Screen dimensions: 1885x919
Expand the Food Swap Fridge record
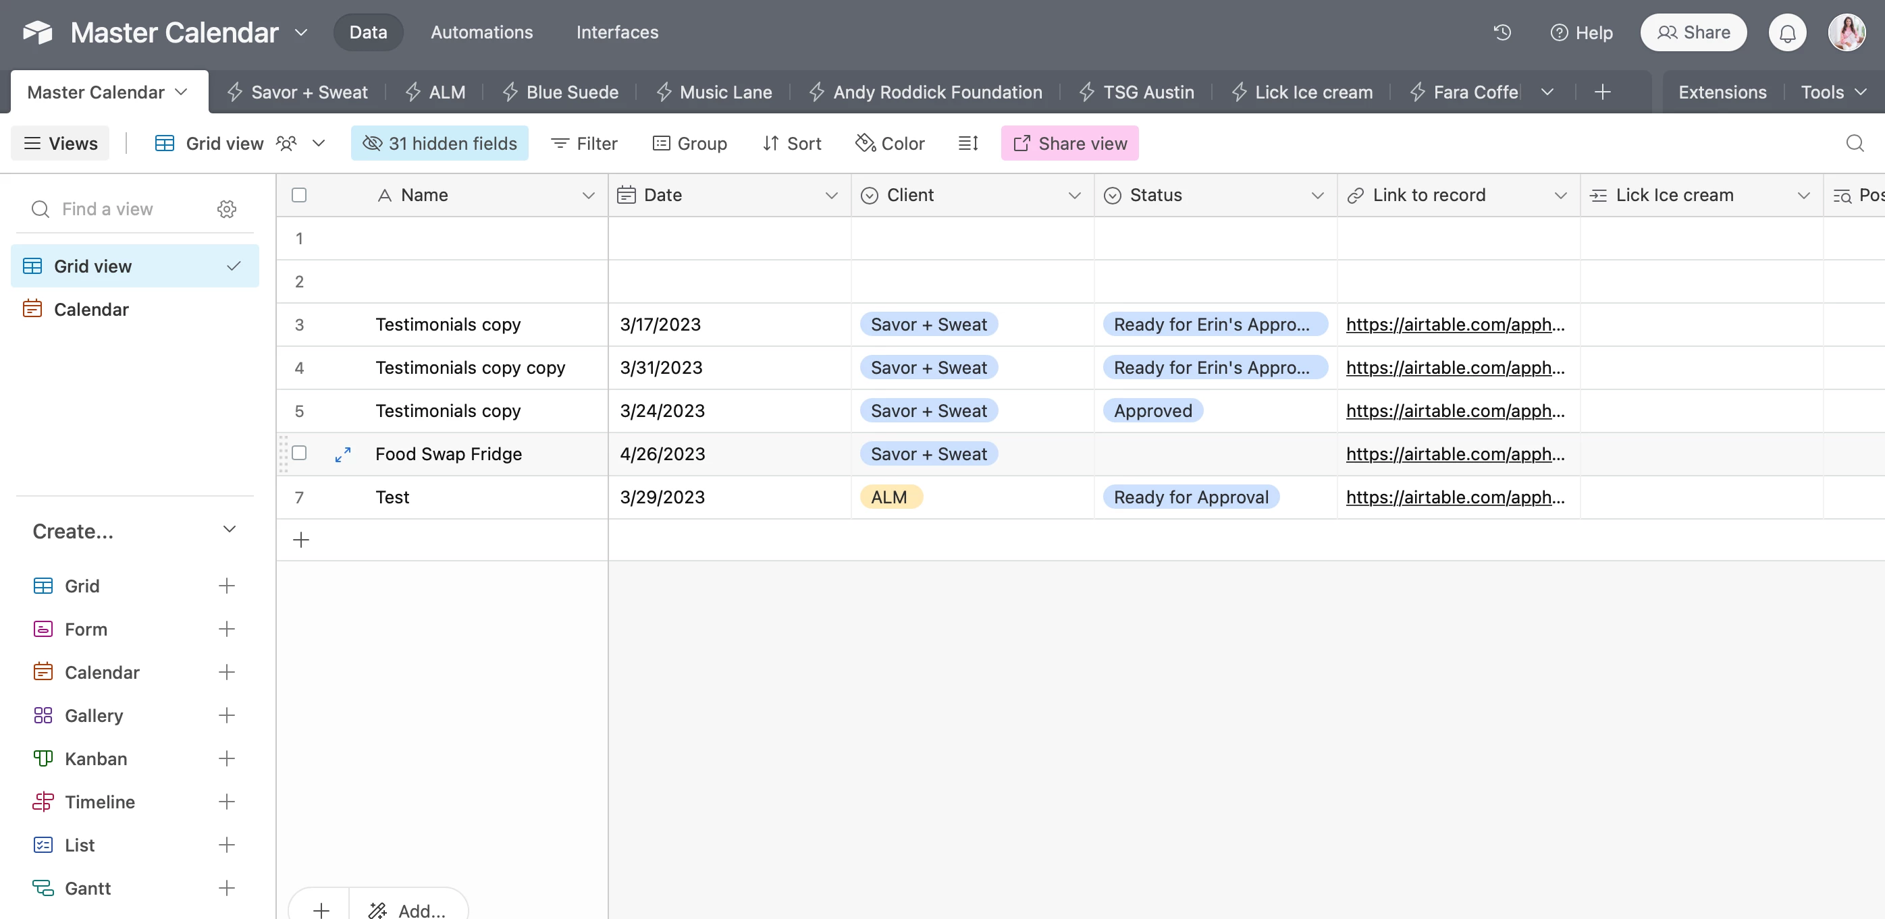click(x=342, y=454)
